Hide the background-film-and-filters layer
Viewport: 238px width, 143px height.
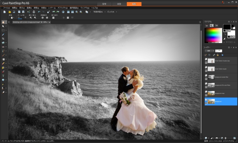point(206,87)
